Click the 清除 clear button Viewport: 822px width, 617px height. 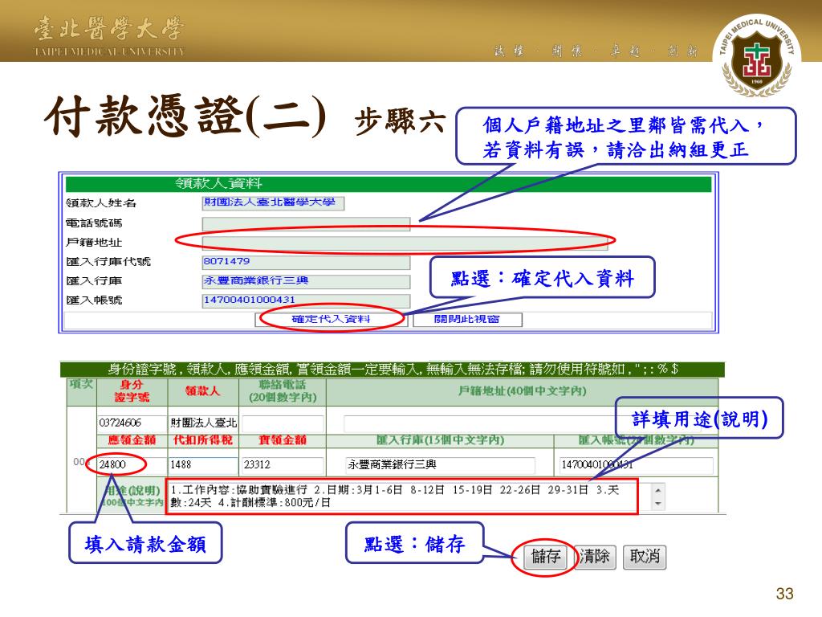595,557
